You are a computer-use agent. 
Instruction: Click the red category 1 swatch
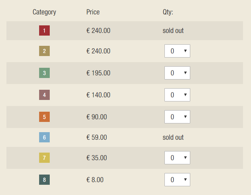(x=44, y=31)
